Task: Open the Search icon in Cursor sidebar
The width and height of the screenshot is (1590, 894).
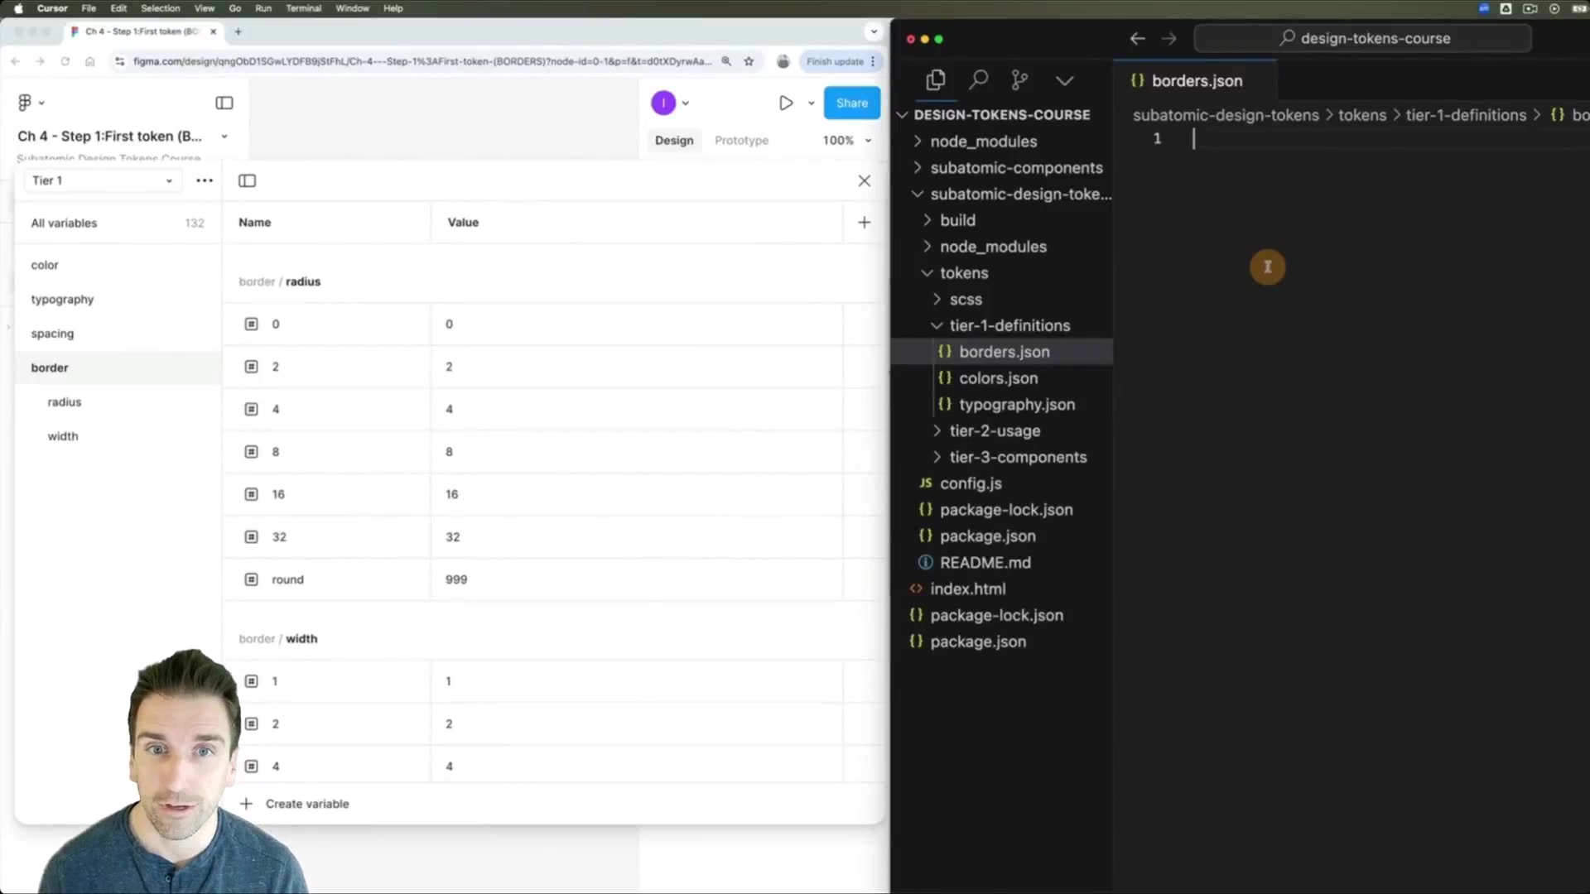Action: 978,80
